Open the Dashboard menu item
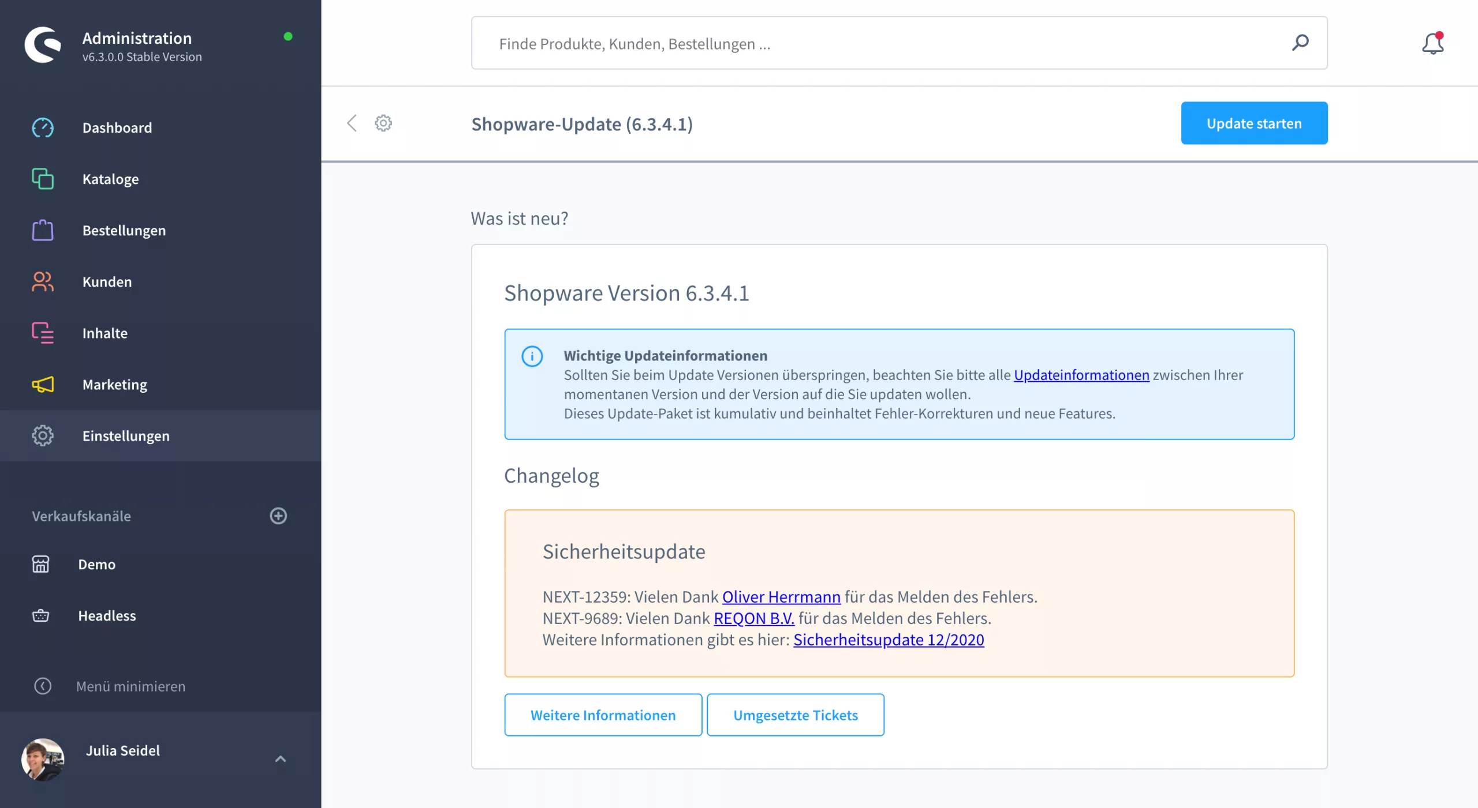 coord(161,127)
